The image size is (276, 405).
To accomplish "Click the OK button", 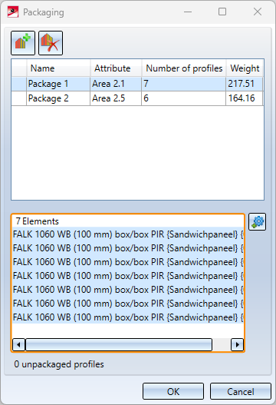I will pos(173,392).
